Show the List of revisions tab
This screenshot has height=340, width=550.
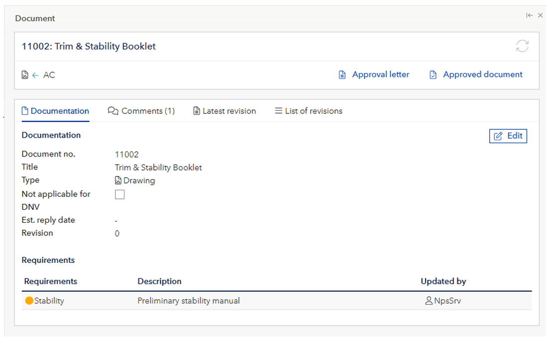click(309, 111)
